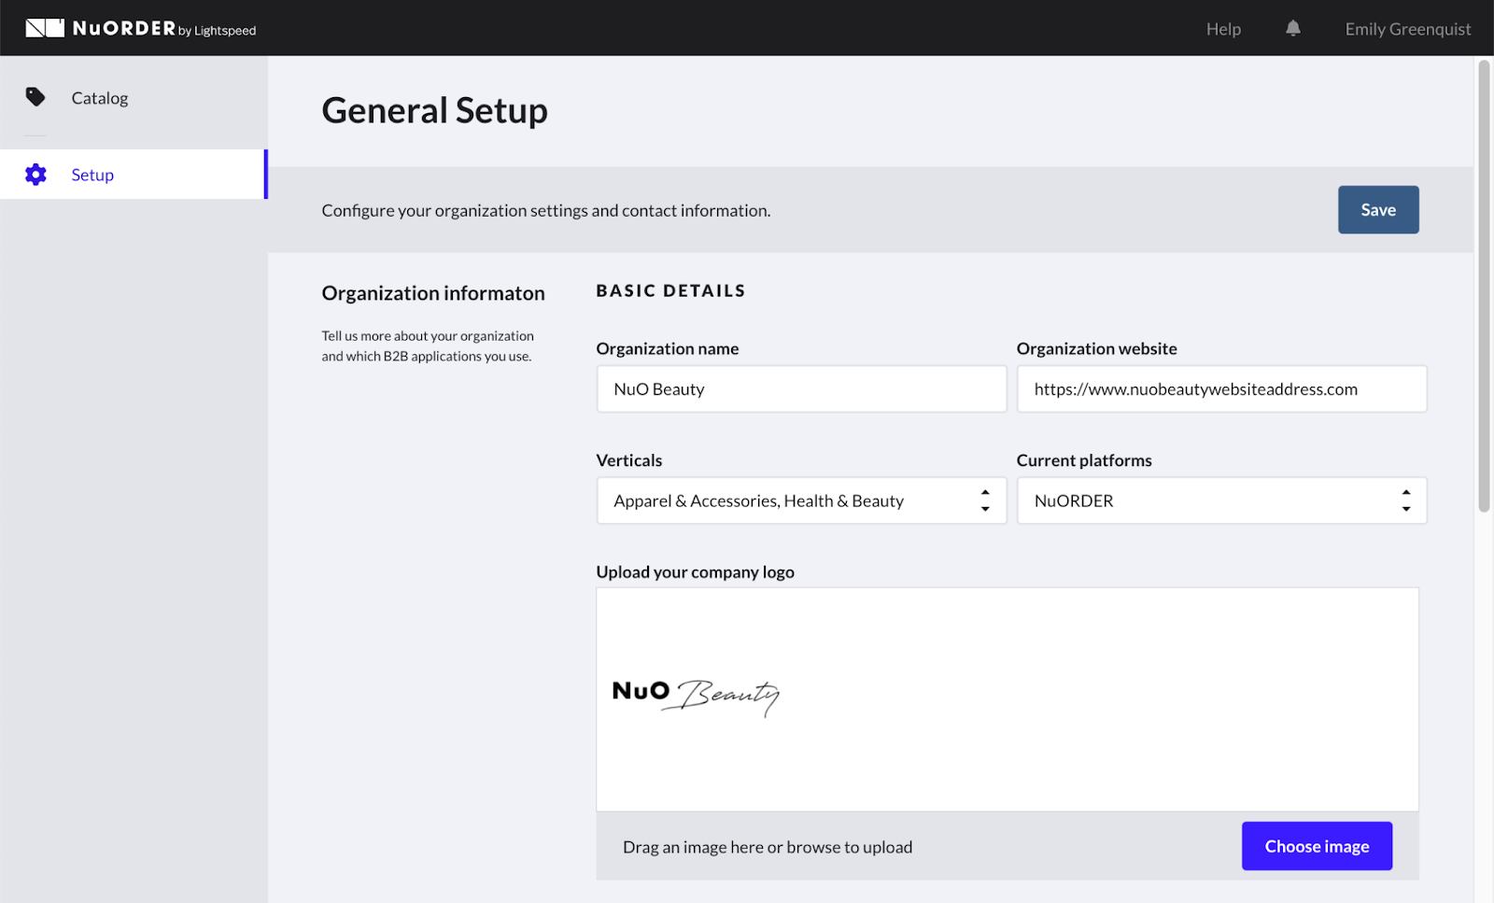Click the Save button
Screen dimensions: 1494x903
tap(1378, 210)
